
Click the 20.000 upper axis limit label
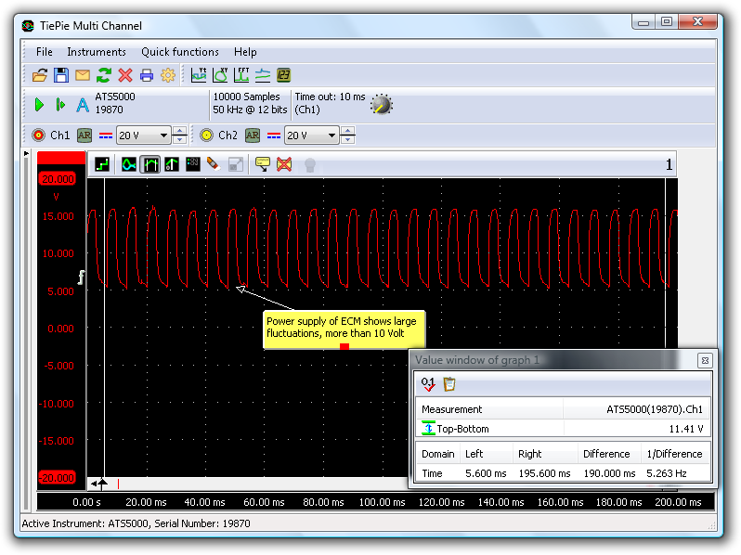[58, 179]
